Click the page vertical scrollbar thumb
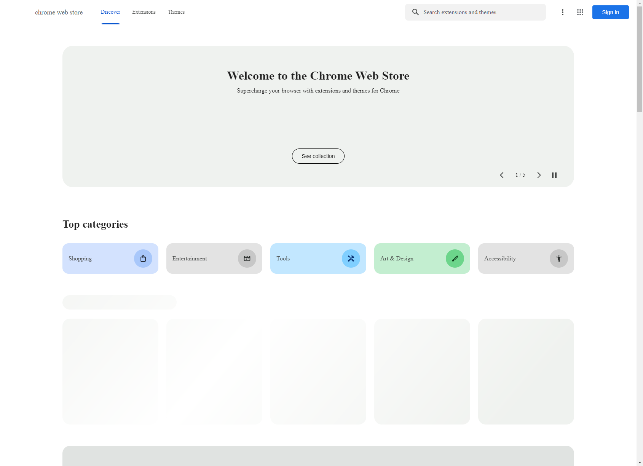The image size is (643, 466). tap(640, 59)
